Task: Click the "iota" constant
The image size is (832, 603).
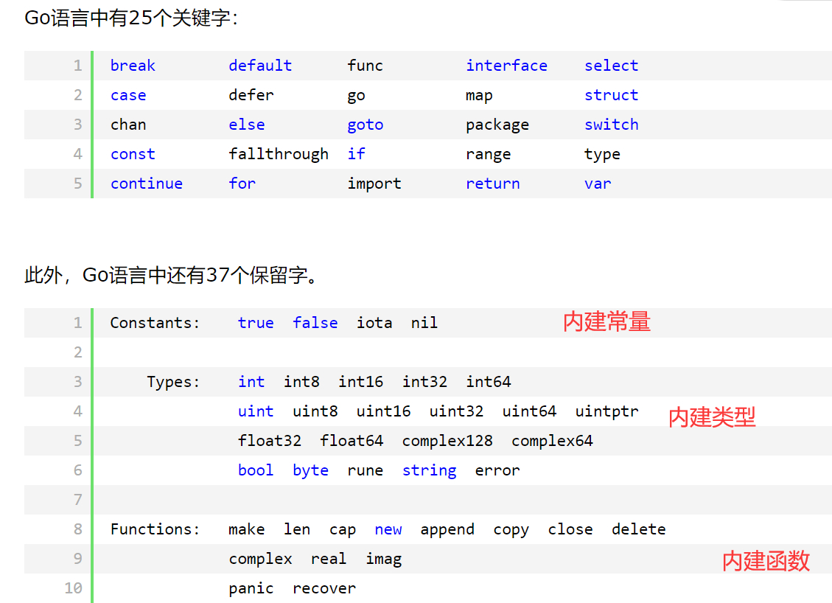Action: (x=374, y=323)
